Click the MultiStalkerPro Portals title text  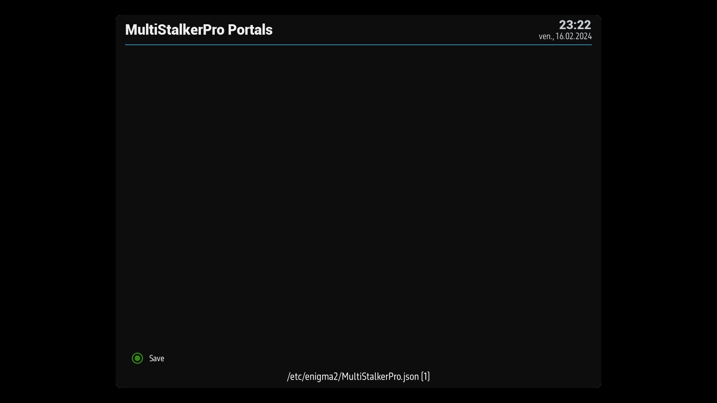click(x=199, y=29)
